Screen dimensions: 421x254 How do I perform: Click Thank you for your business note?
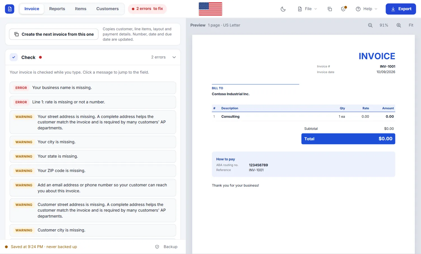coord(235,185)
